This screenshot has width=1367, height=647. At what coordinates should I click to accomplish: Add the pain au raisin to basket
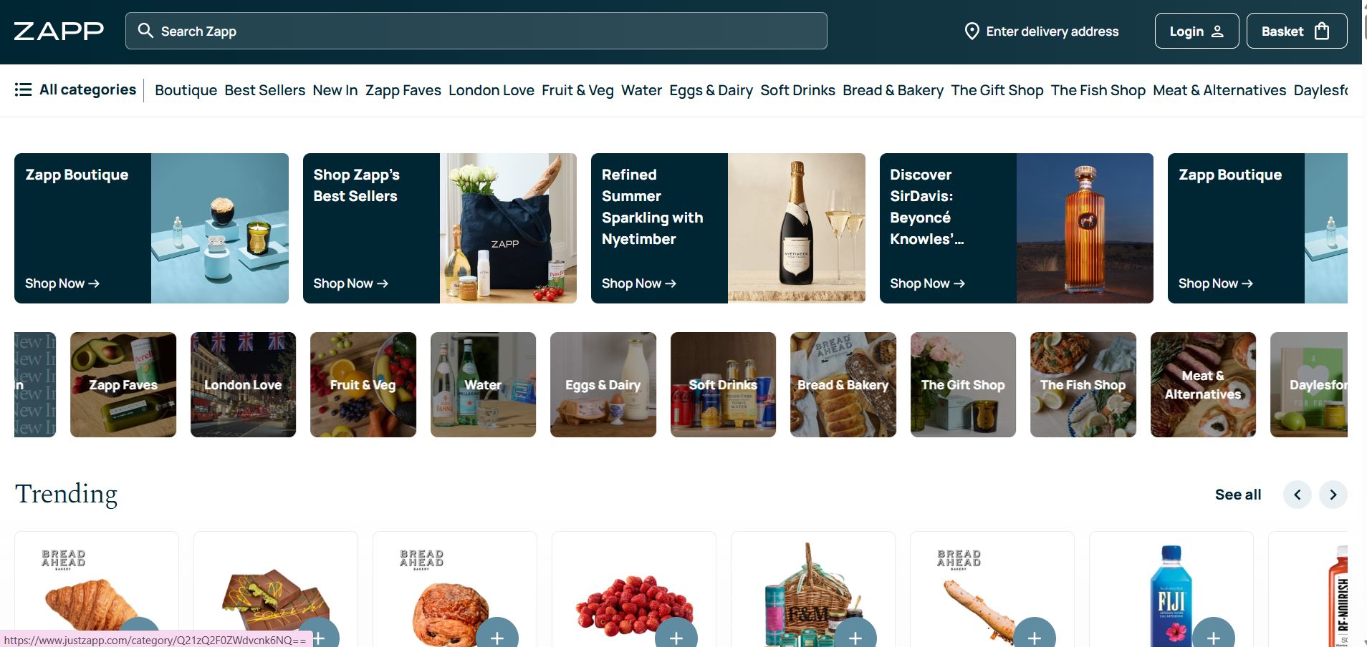click(x=497, y=635)
